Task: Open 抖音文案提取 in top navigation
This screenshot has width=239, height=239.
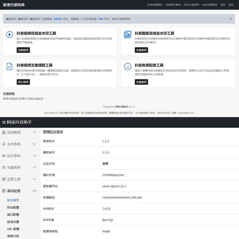Action: pyautogui.click(x=191, y=5)
